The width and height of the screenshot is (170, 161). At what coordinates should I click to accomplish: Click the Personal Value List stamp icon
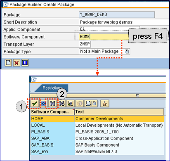[x=105, y=103]
